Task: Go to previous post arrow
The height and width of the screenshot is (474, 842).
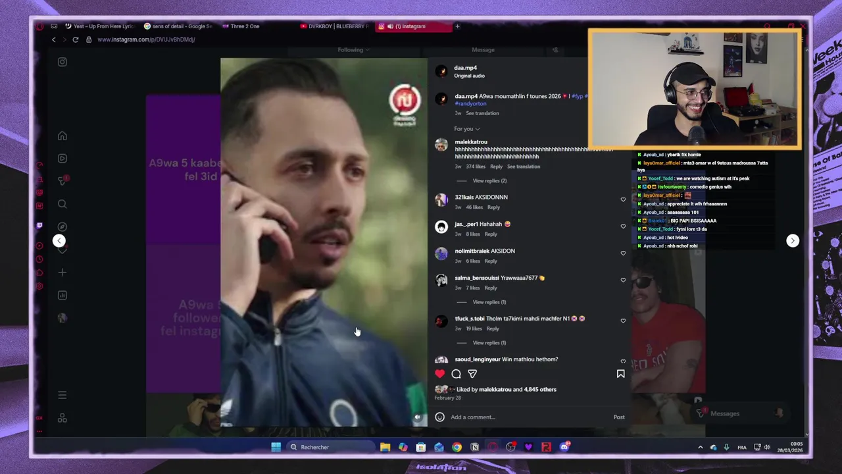Action: (59, 241)
